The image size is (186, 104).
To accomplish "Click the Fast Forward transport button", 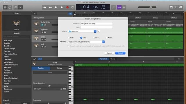I will click(50, 7).
